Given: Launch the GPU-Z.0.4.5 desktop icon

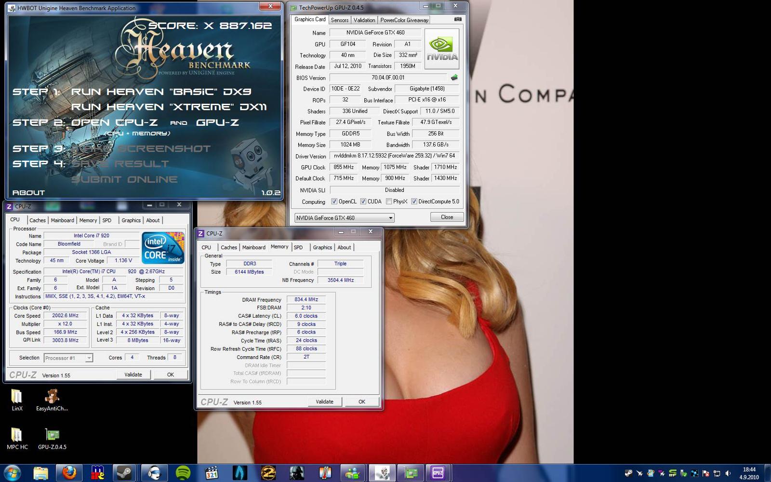Looking at the screenshot, I should [52, 439].
